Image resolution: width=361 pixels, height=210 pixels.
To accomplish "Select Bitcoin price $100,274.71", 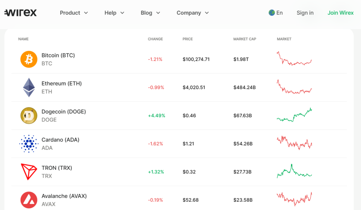I will 196,59.
